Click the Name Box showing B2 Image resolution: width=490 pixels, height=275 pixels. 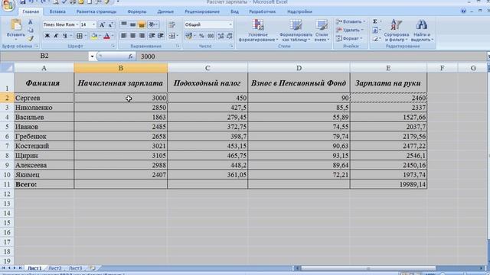[44, 56]
